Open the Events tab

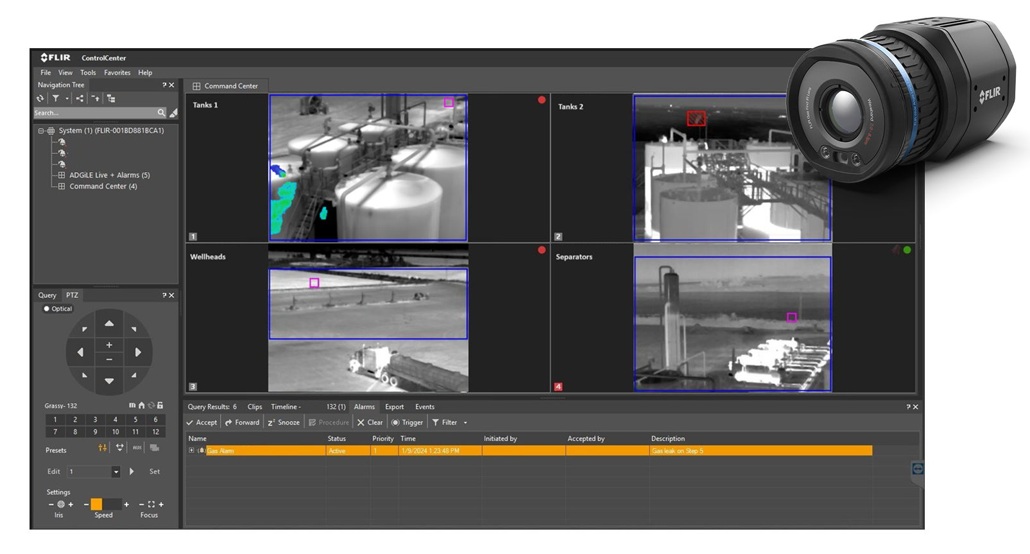click(x=425, y=407)
